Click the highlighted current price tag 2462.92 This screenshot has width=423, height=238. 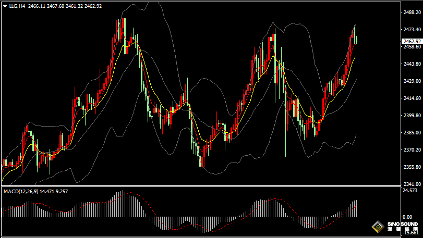click(x=412, y=41)
